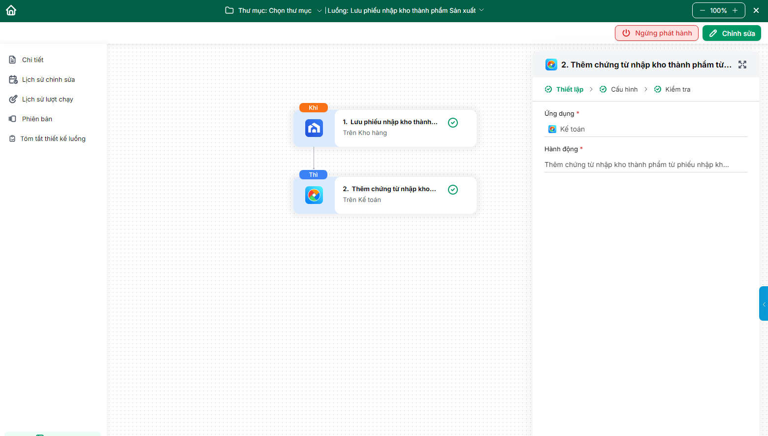Screen dimensions: 768x436
Task: Switch to the Cấu hình step tab
Action: point(624,89)
